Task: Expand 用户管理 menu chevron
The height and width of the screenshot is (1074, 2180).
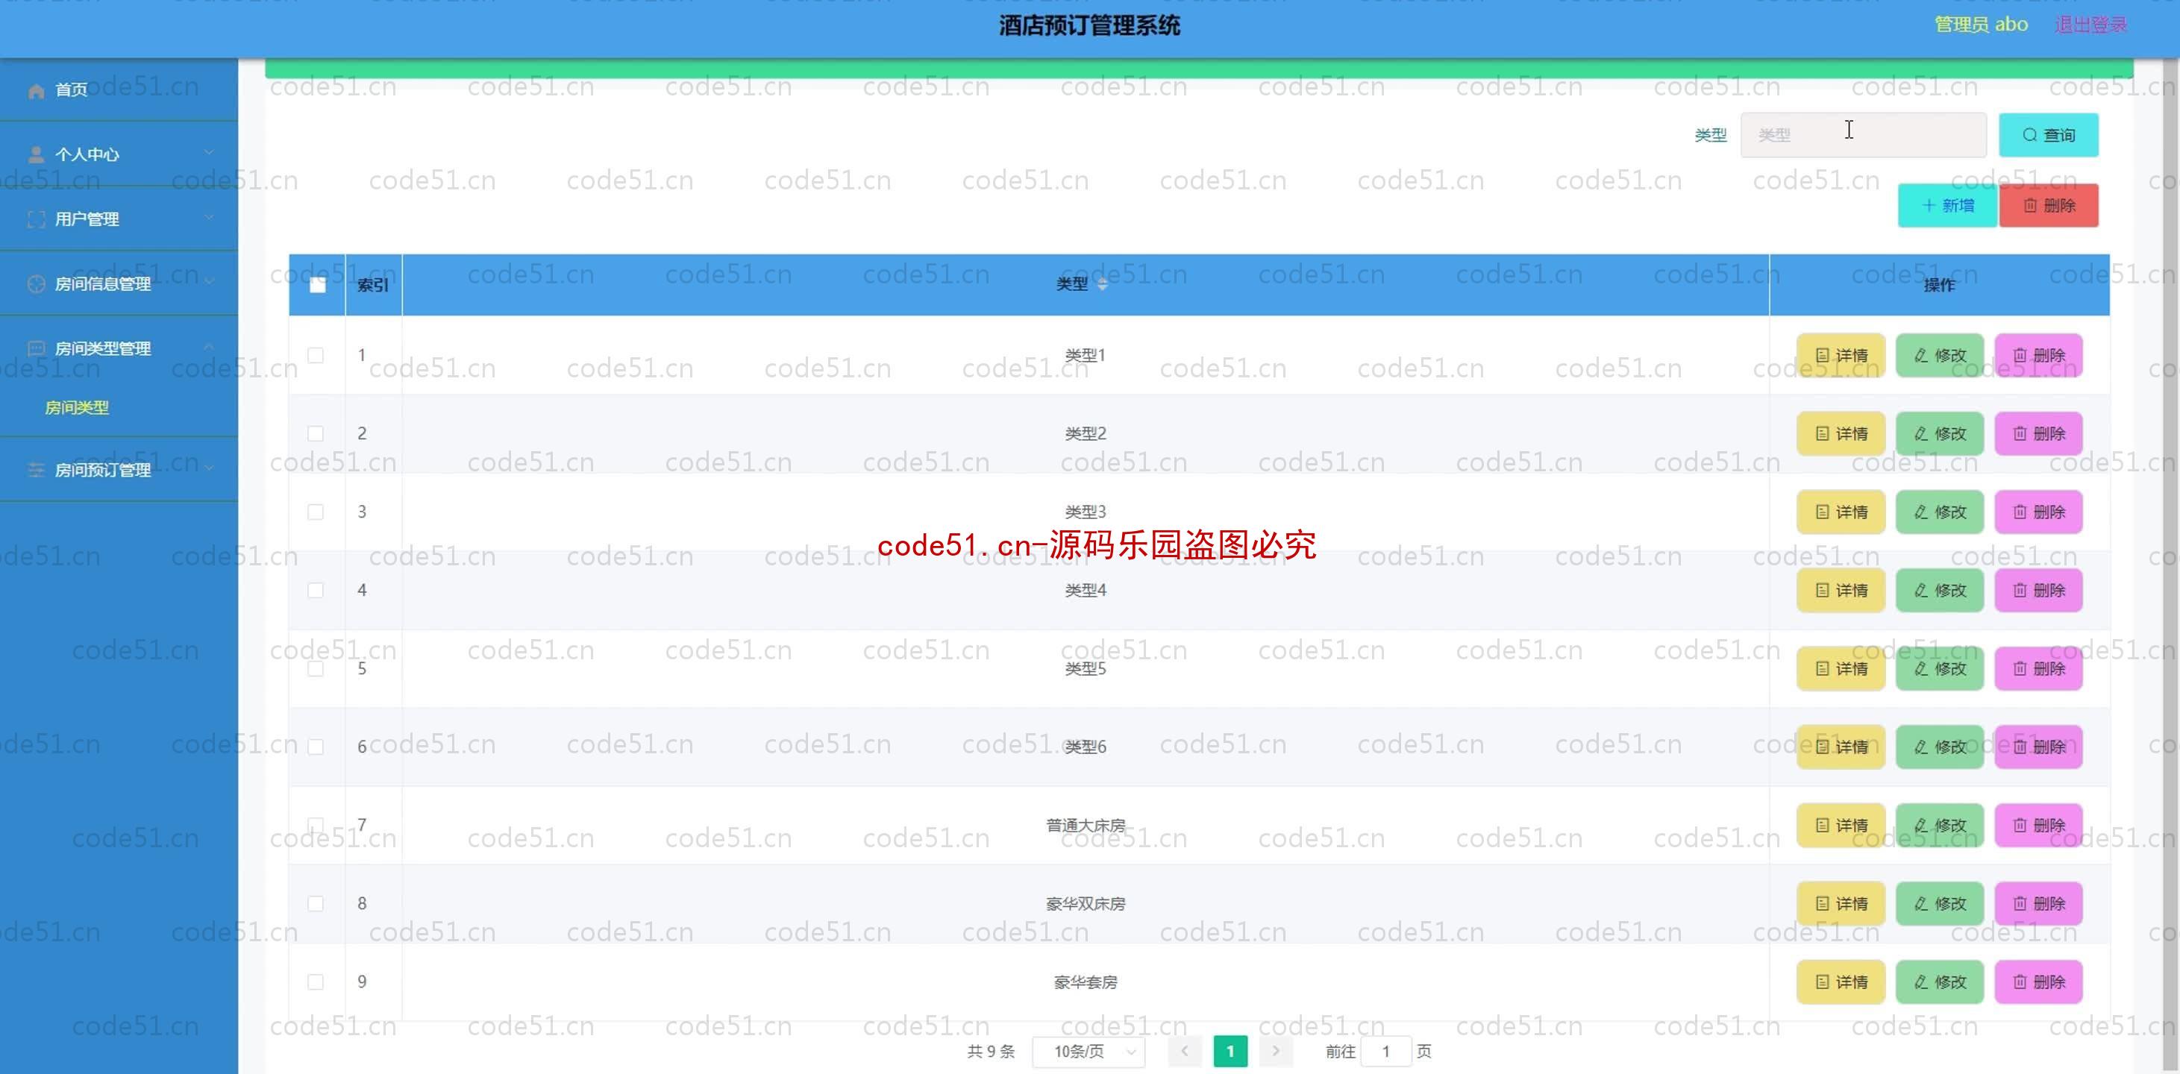Action: (x=209, y=218)
